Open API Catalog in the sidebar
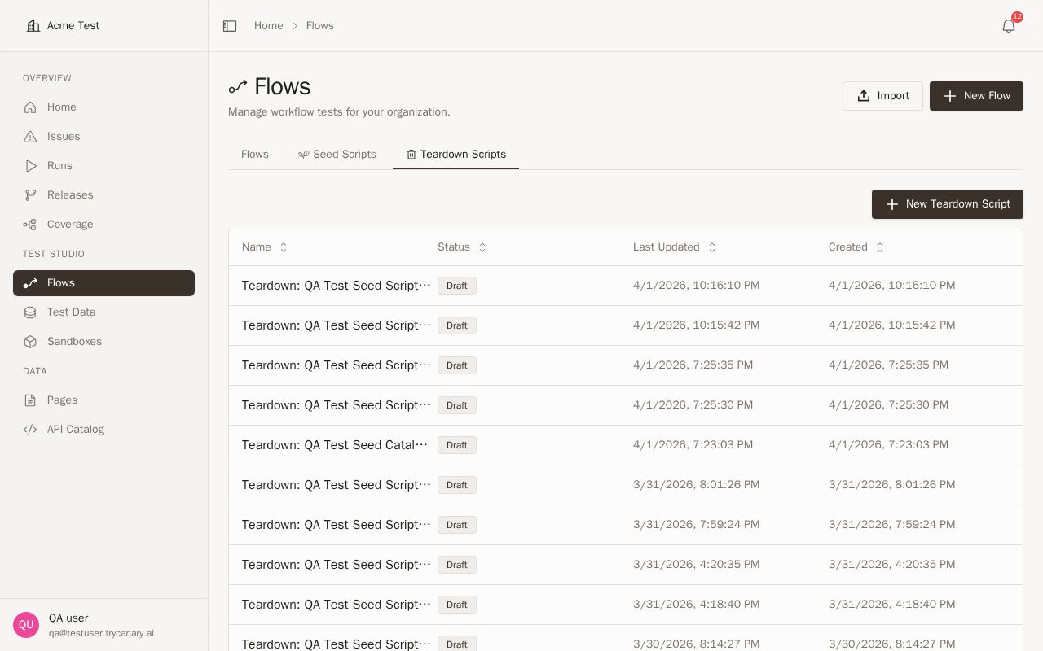The image size is (1043, 651). [103, 430]
